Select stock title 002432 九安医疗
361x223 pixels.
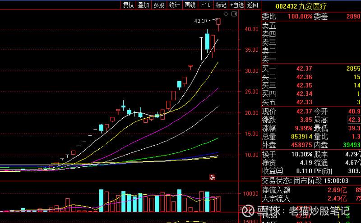pyautogui.click(x=301, y=6)
